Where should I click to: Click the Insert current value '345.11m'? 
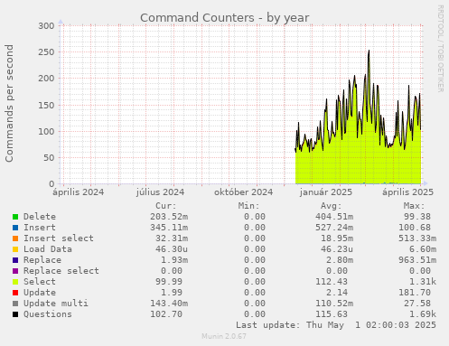[169, 228]
